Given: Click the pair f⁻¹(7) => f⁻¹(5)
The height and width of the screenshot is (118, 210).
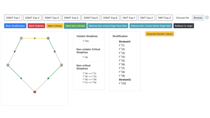Looking at the screenshot, I should point(90,82).
